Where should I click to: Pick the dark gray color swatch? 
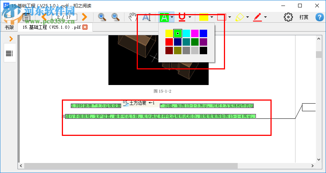[x=186, y=50]
